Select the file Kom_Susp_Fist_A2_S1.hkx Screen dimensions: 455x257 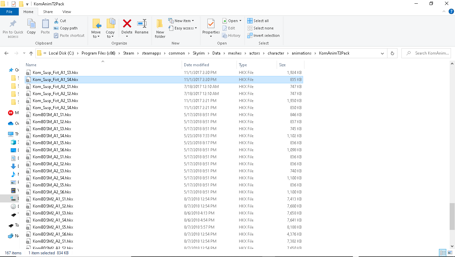(x=164, y=87)
